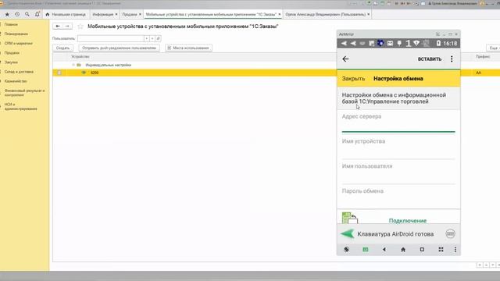Tap Android back triangle in AirMirror bar

coord(384,250)
